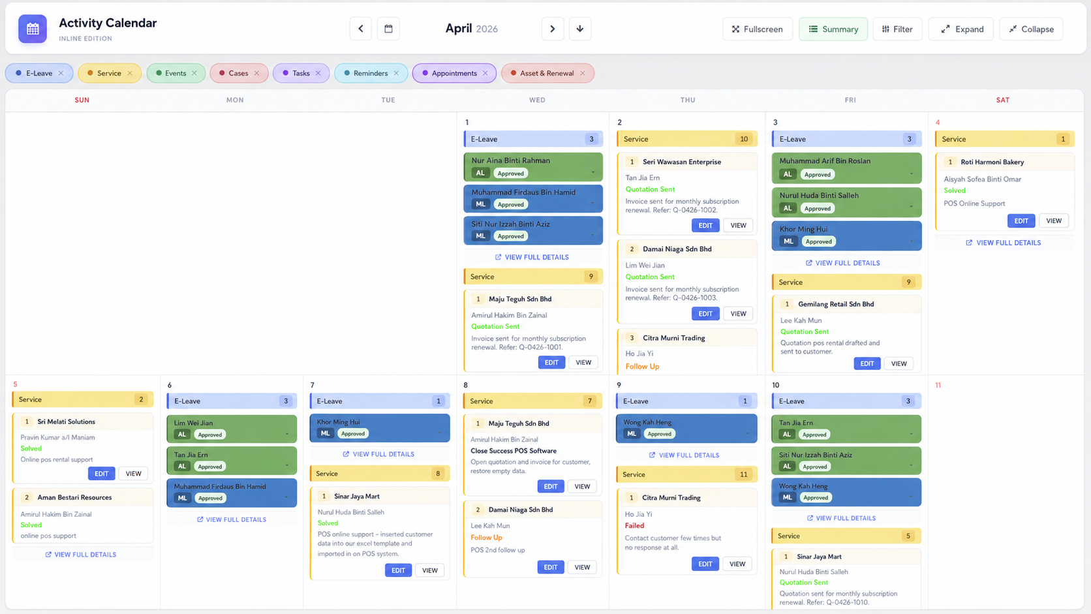Open View Full Details on April 5

pos(81,555)
